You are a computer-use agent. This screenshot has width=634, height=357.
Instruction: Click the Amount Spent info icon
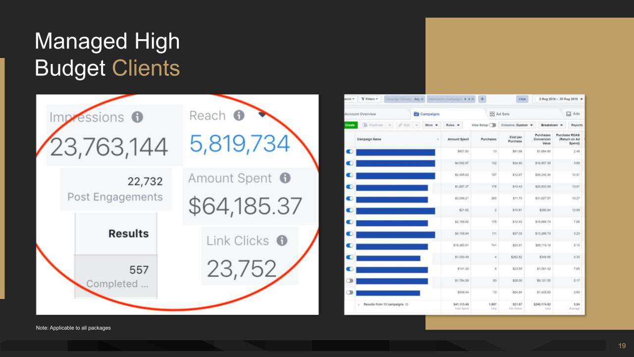point(285,178)
